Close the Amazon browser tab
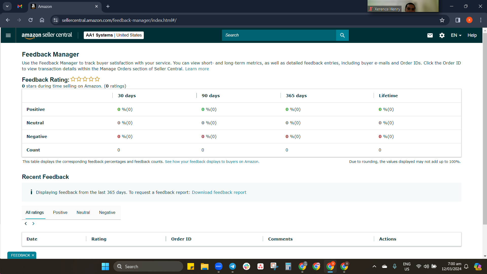The height and width of the screenshot is (274, 487). (96, 6)
